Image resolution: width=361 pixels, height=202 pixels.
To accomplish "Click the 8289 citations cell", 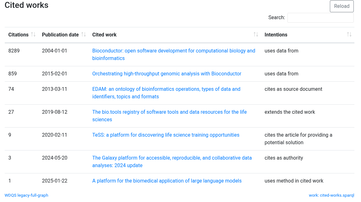I will click(14, 51).
